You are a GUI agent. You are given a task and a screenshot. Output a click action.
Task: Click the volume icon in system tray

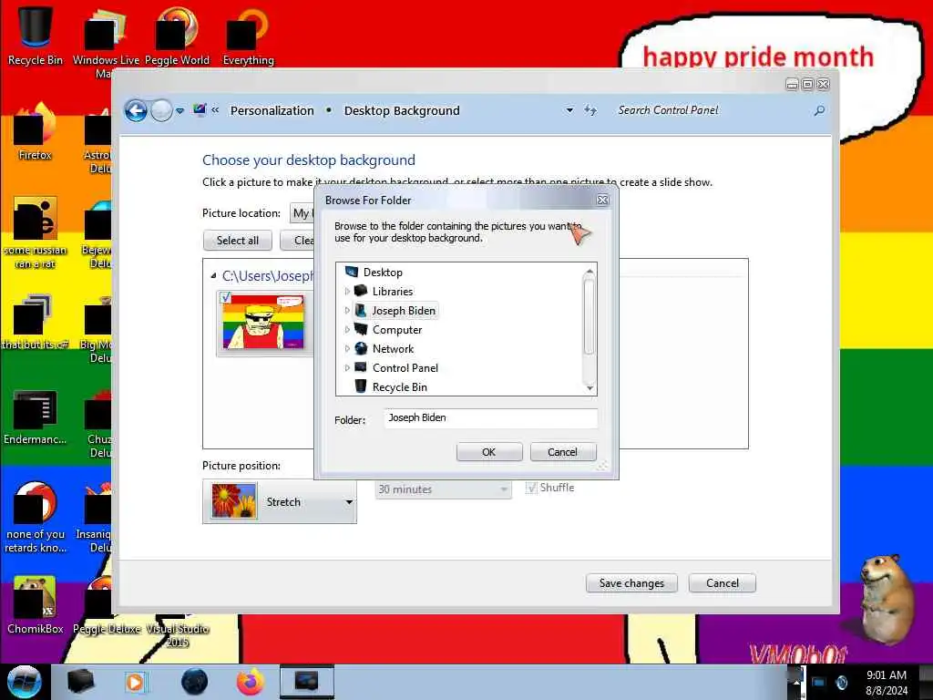click(841, 683)
